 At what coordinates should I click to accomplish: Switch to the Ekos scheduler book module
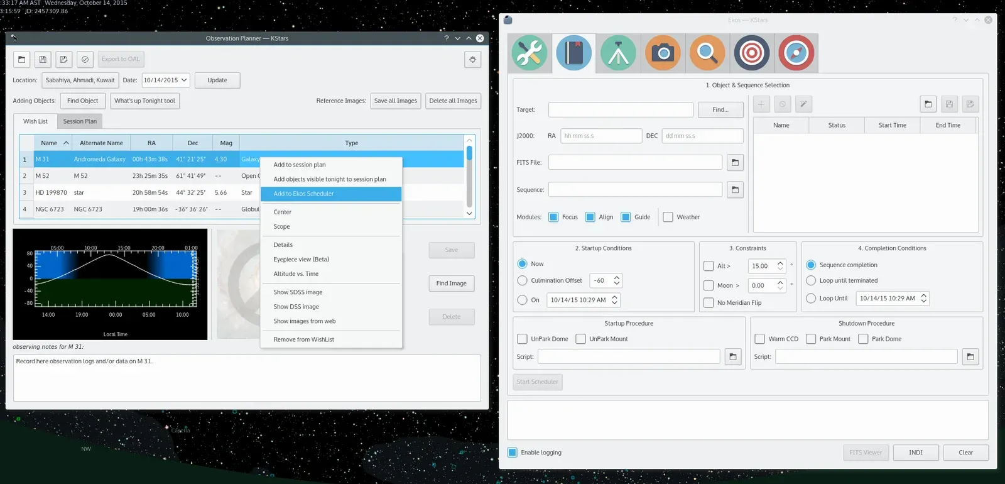click(x=573, y=53)
